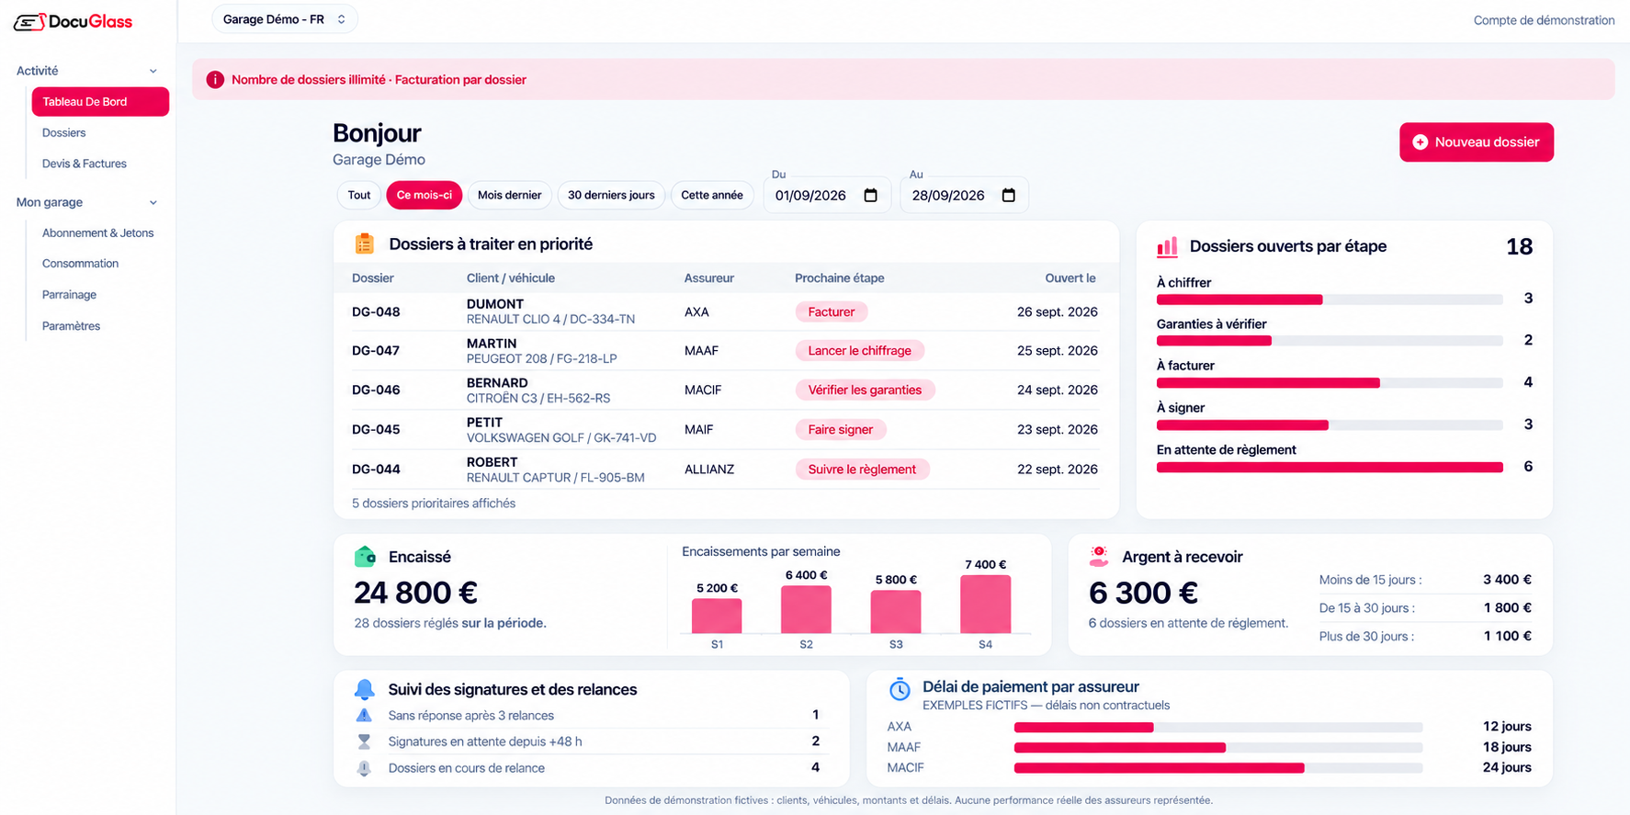The image size is (1630, 815).
Task: Open calendar picker for the Au date
Action: tap(1008, 195)
